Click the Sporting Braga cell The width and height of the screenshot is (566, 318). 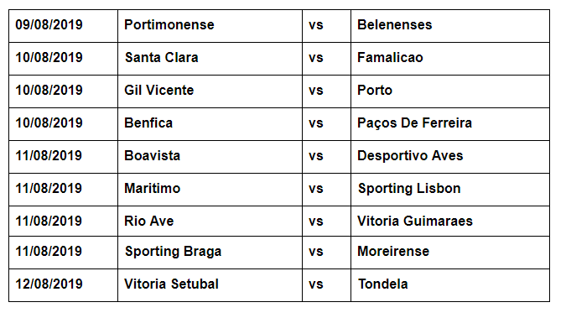(x=210, y=253)
